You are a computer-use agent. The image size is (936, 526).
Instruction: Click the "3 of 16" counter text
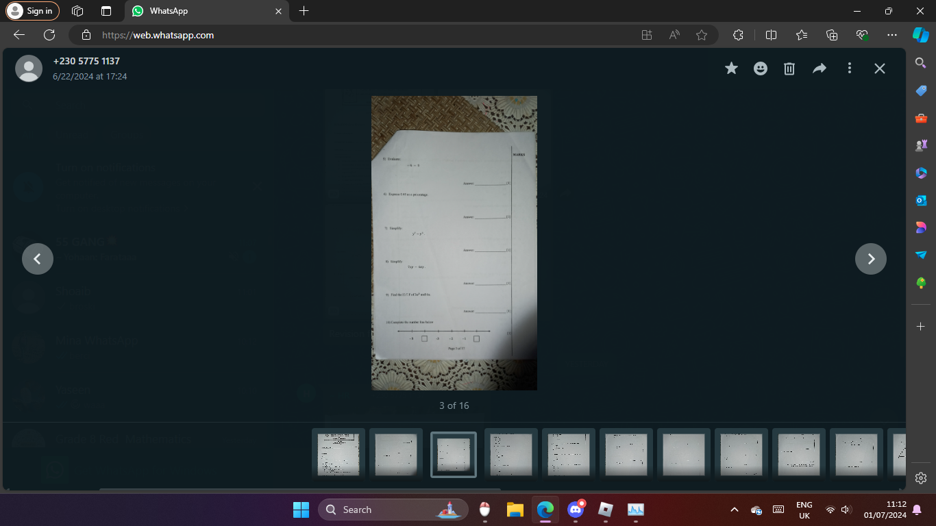click(454, 405)
